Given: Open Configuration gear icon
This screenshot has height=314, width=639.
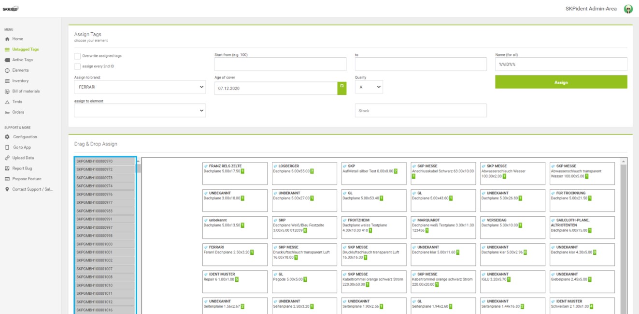Looking at the screenshot, I should 7,137.
